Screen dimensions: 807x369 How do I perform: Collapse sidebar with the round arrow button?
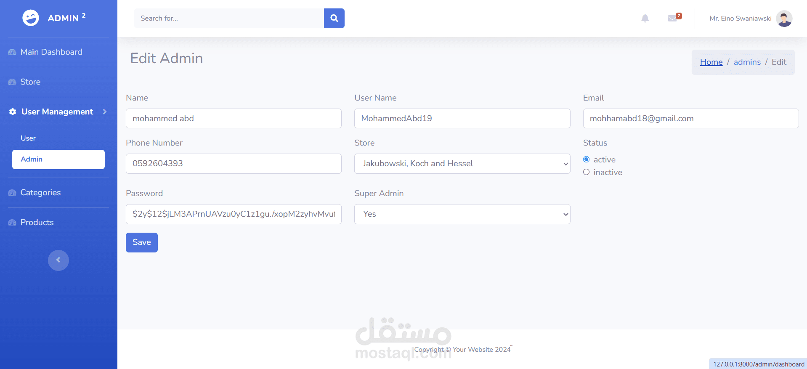[58, 260]
